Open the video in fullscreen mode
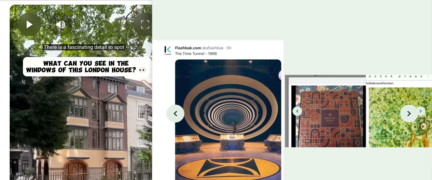The width and height of the screenshot is (432, 180). coord(145,24)
